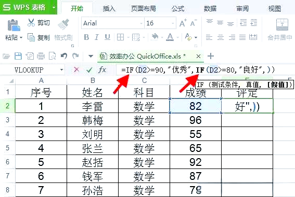Open the 插入 ribbon tab
The width and height of the screenshot is (295, 197).
tap(109, 8)
